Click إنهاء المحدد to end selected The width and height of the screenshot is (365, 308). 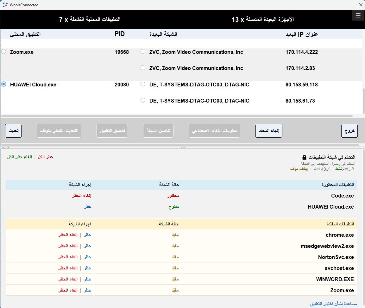coord(269,131)
